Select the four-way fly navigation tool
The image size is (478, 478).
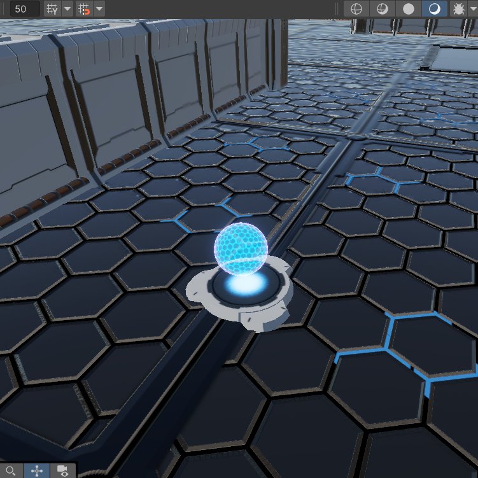(37, 471)
